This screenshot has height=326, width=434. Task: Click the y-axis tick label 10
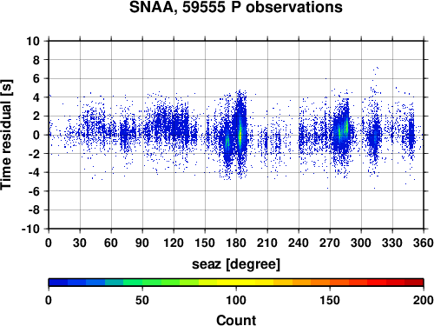[x=33, y=41]
